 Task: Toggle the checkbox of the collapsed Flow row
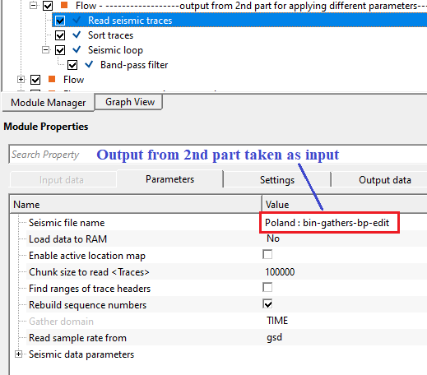click(35, 80)
